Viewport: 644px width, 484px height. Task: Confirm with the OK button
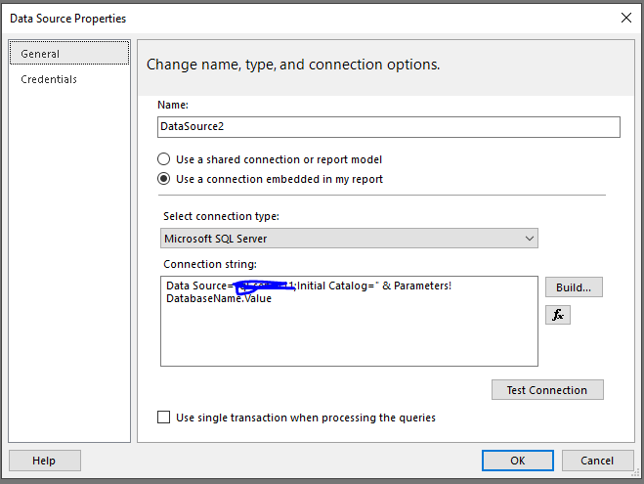518,461
